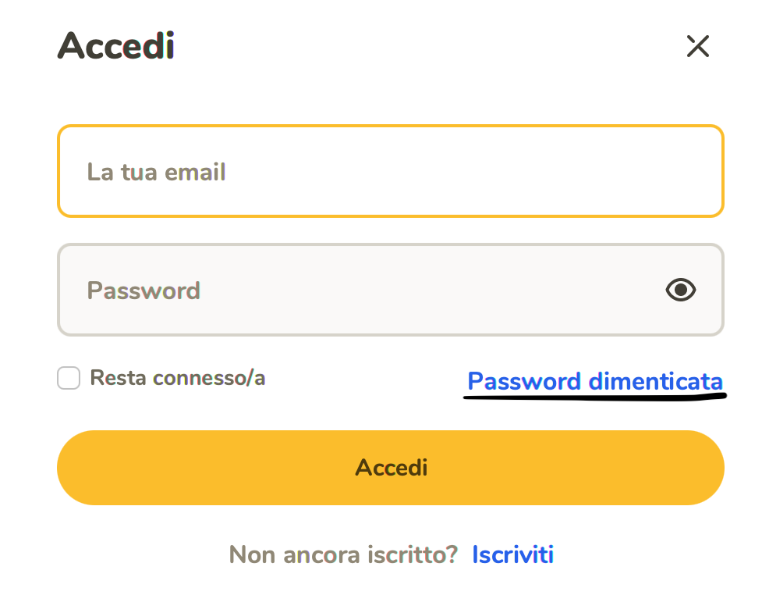This screenshot has width=762, height=613.
Task: Follow the Iscriviti sign-up link
Action: pos(512,554)
